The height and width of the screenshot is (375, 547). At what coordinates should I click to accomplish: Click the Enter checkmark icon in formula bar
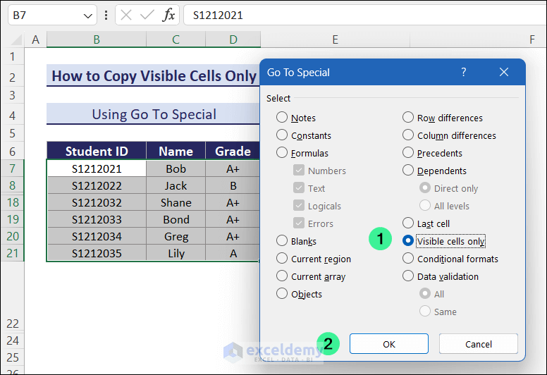tap(147, 15)
